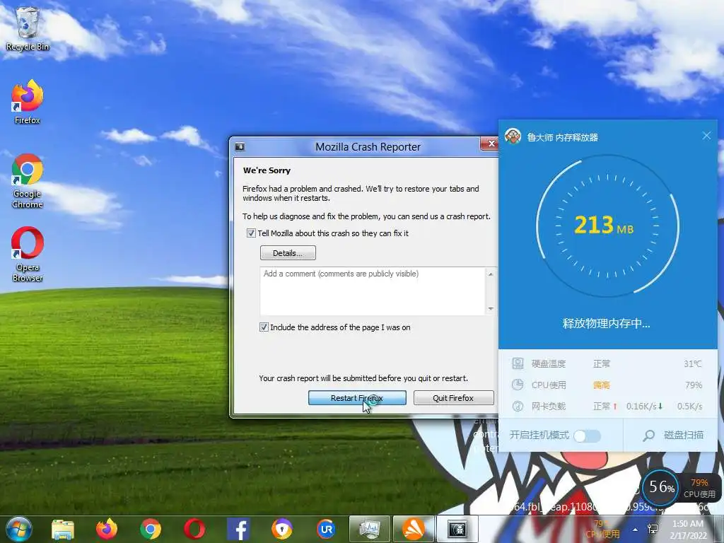
Task: Select the 偏高 CPU status text
Action: point(601,385)
